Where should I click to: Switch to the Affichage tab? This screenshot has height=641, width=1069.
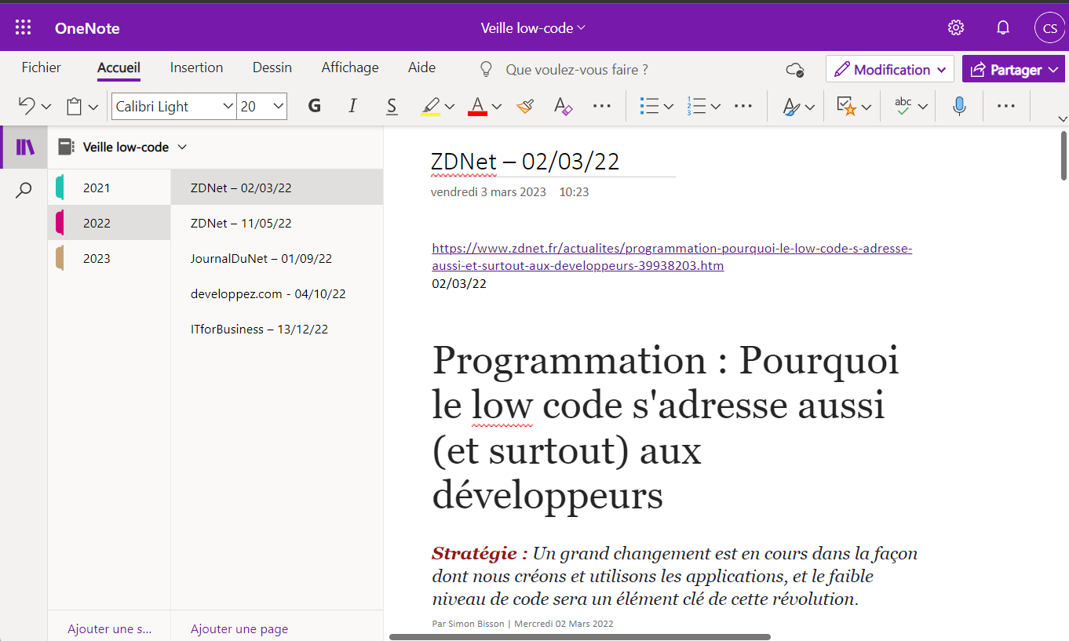coord(350,67)
